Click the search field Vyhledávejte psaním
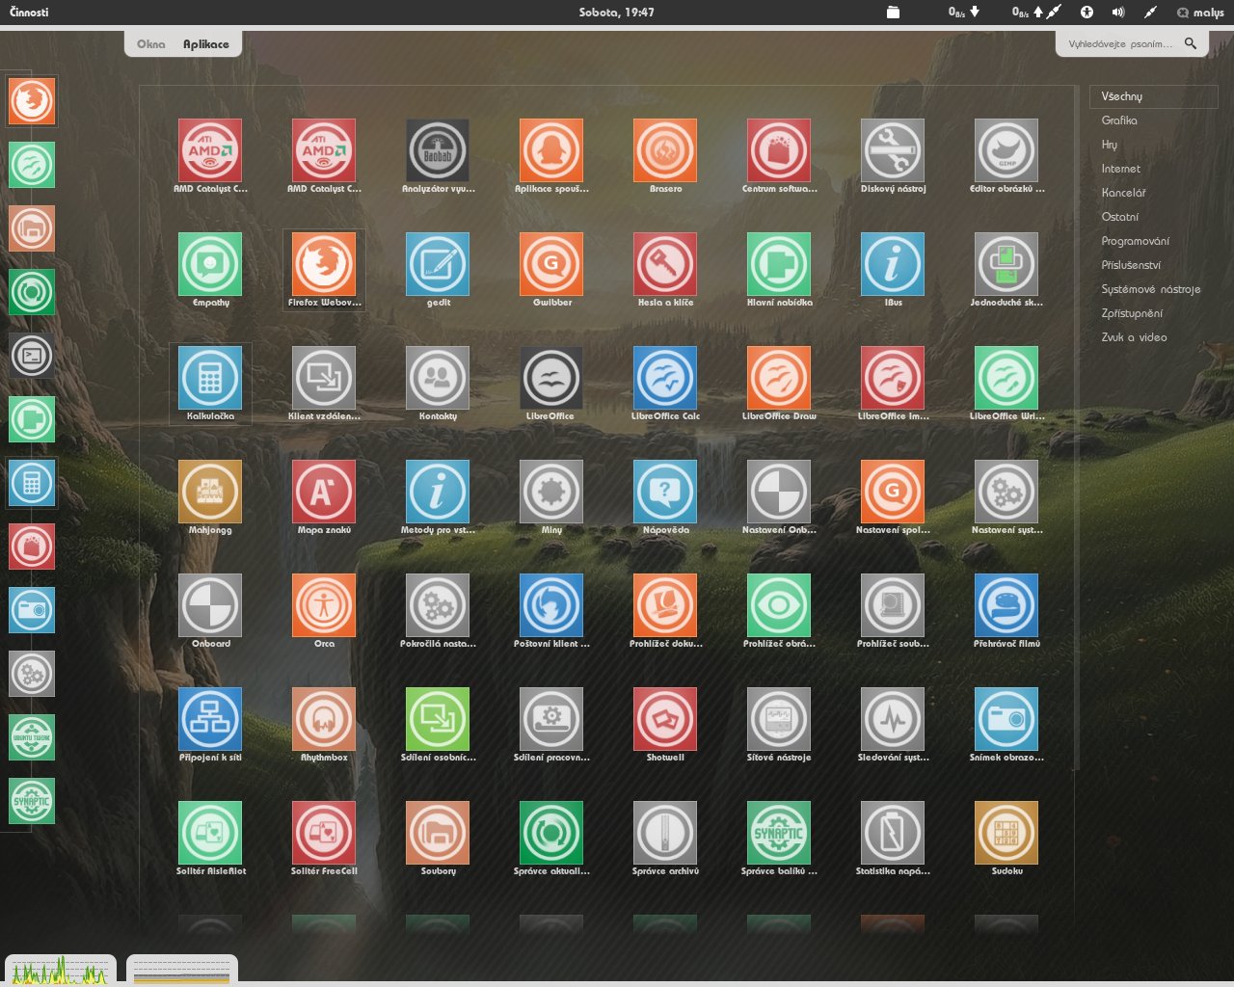The image size is (1234, 987). coord(1132,44)
